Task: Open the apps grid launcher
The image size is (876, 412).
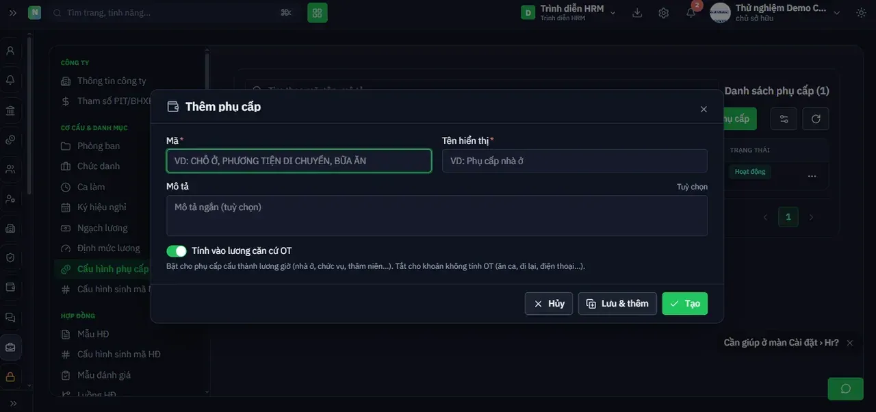Action: point(318,12)
